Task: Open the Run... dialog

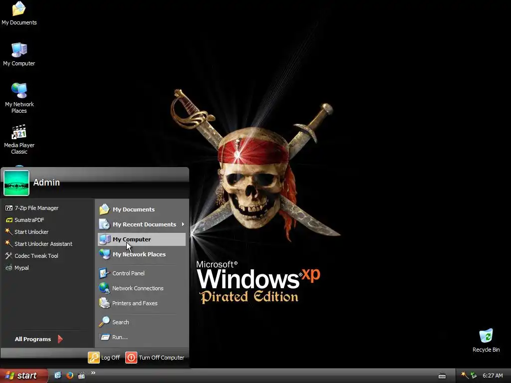Action: click(141, 337)
